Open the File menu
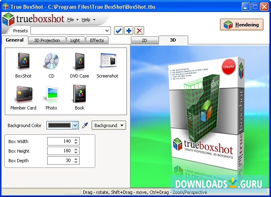Screen dimensions: 271x197 pyautogui.click(x=73, y=20)
